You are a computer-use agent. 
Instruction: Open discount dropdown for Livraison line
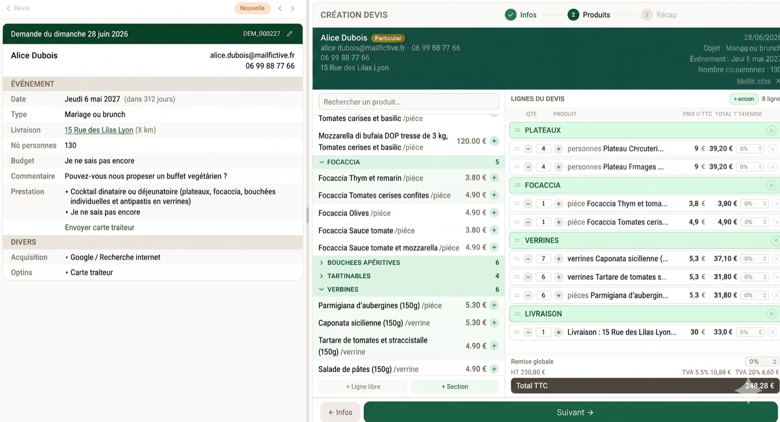pyautogui.click(x=751, y=332)
